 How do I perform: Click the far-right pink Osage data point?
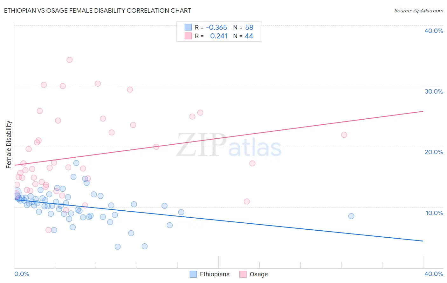344,135
